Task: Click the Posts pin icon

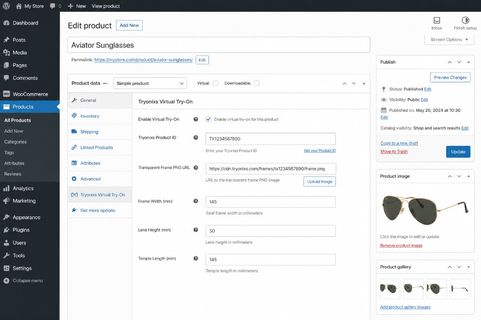Action: pos(7,40)
